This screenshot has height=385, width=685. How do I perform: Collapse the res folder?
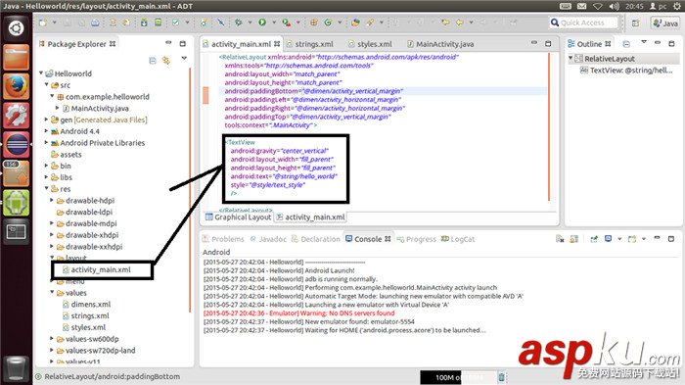pyautogui.click(x=46, y=188)
